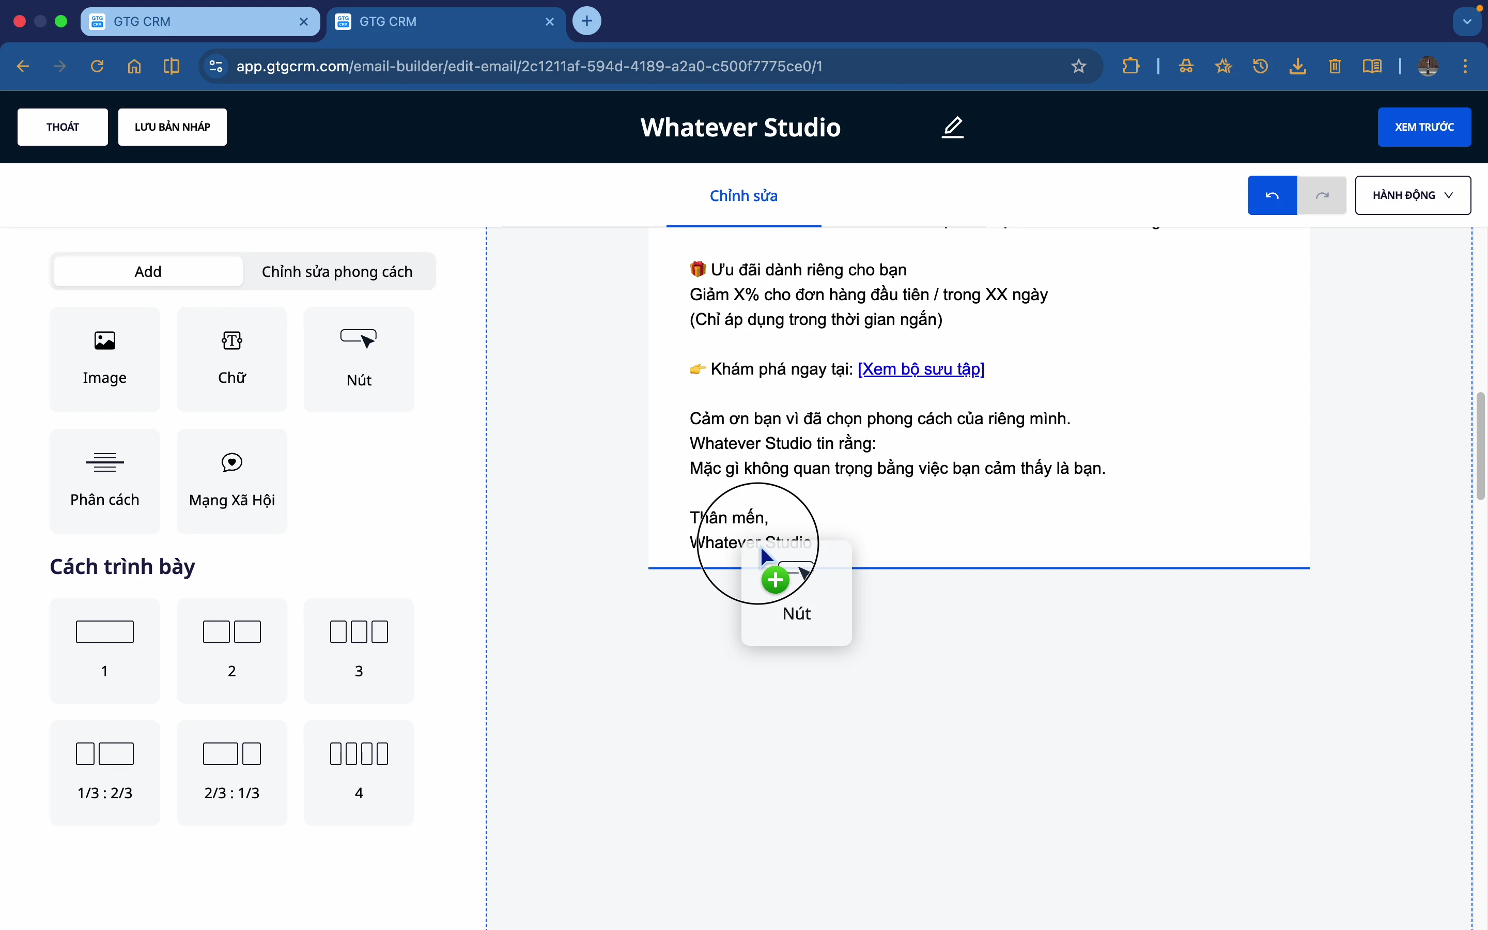
Task: Switch to the Chỉnh sửa phong cách tab
Action: [337, 271]
